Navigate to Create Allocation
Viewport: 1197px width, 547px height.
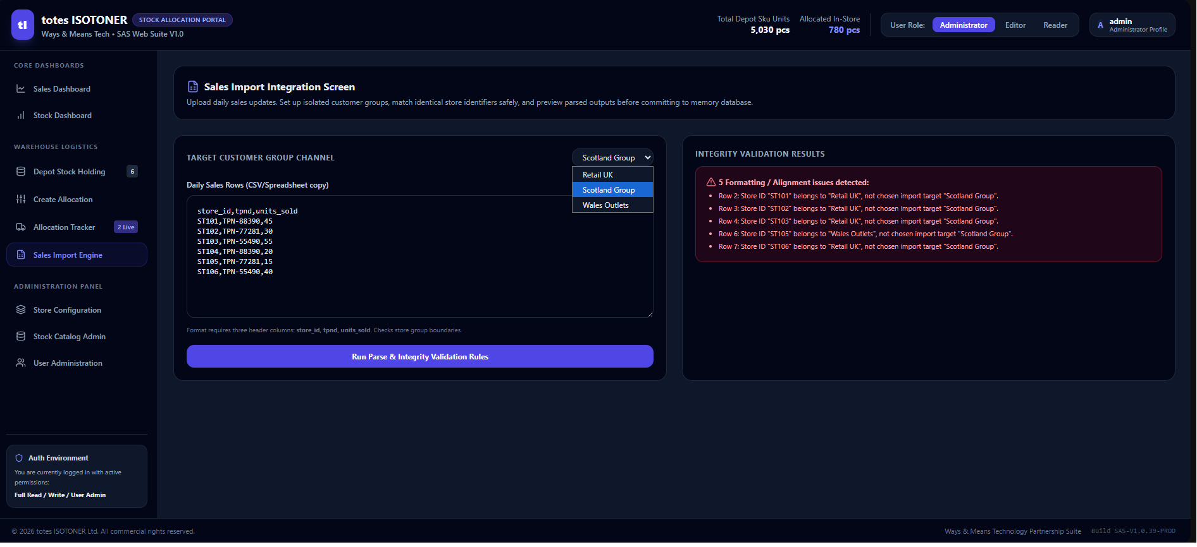[77, 200]
